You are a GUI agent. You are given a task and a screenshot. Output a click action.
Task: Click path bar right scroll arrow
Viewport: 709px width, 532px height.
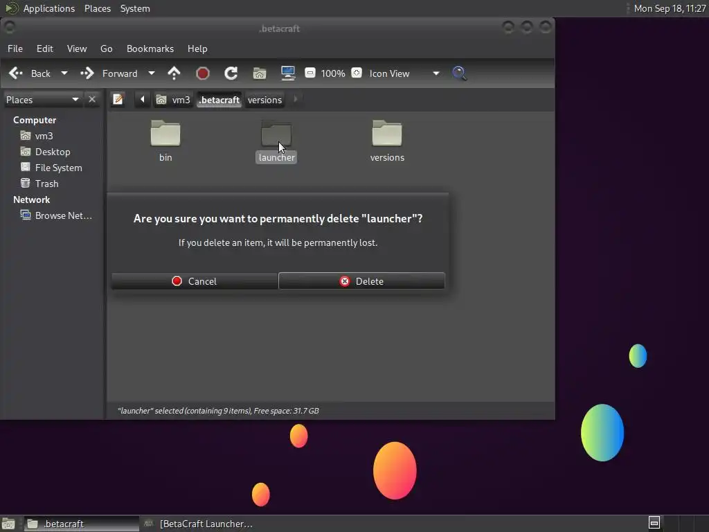click(x=295, y=99)
